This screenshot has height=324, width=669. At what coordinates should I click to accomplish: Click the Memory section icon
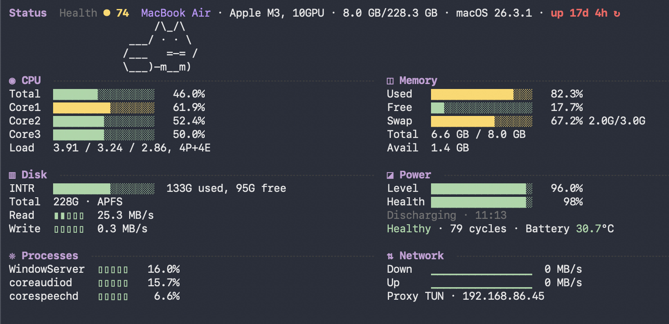[390, 81]
